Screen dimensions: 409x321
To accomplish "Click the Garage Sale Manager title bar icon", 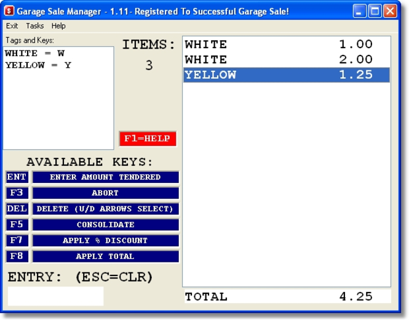I will 9,11.
